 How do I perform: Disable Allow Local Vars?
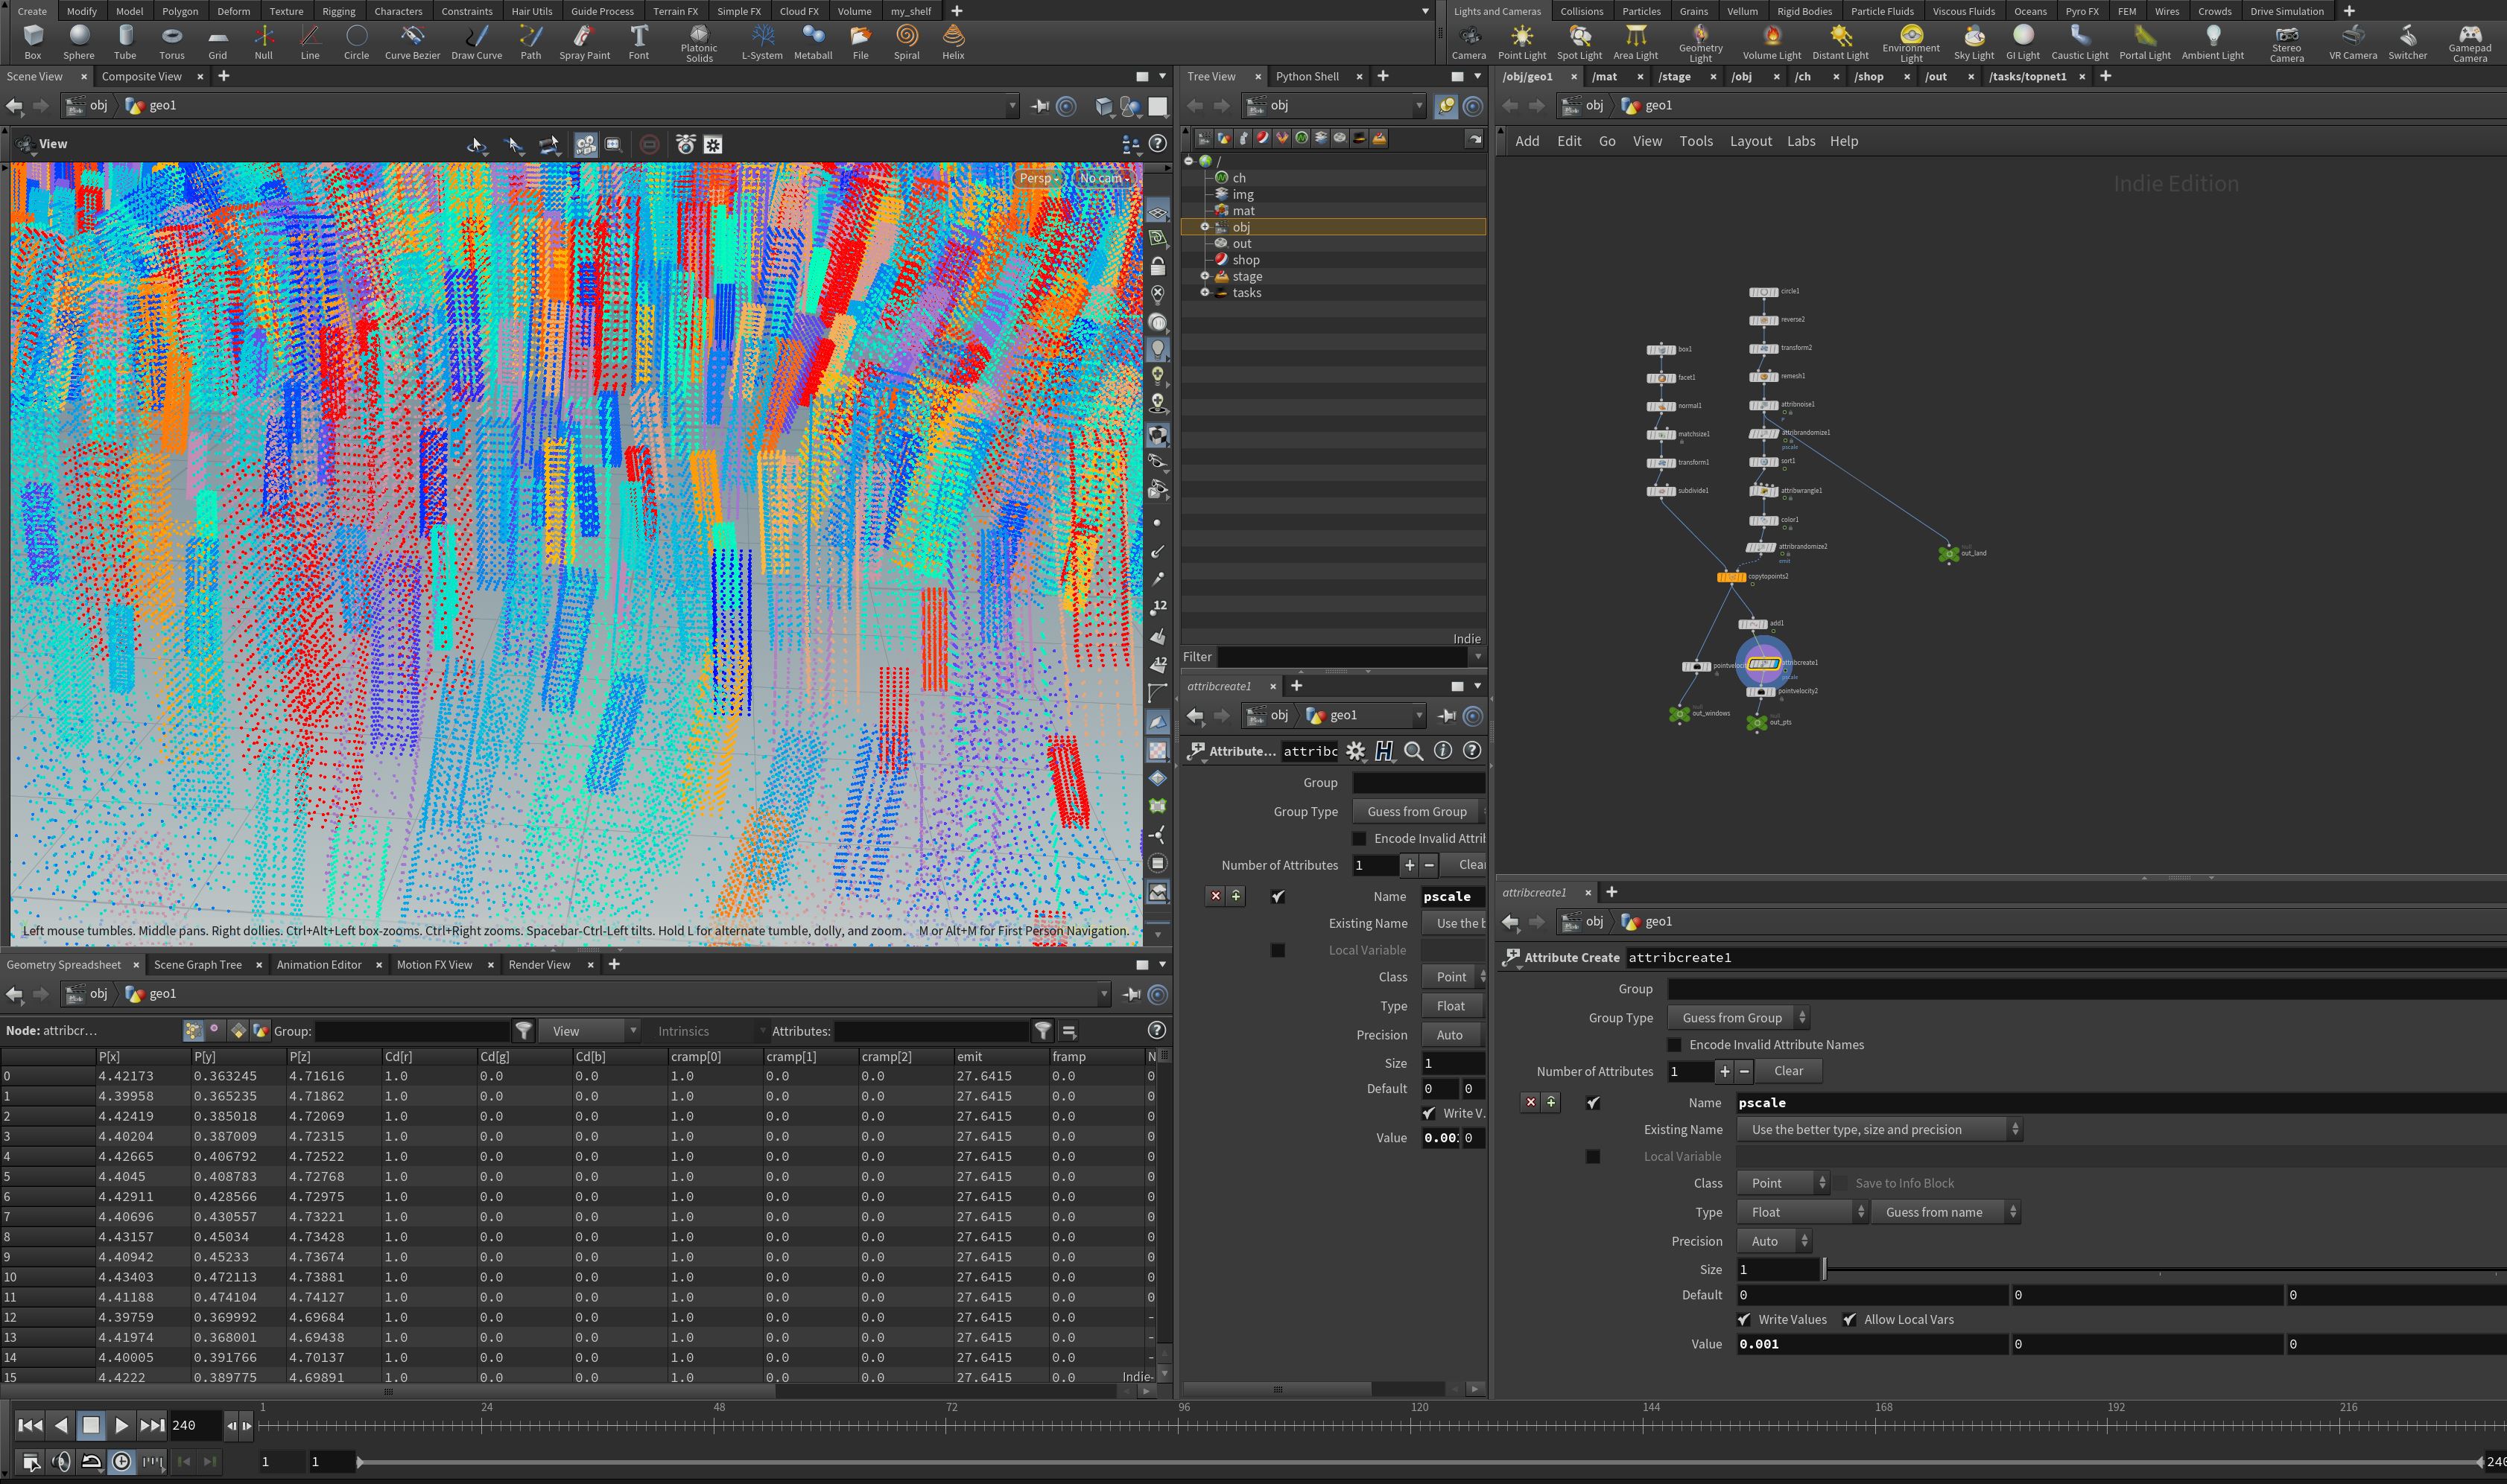coord(1850,1319)
